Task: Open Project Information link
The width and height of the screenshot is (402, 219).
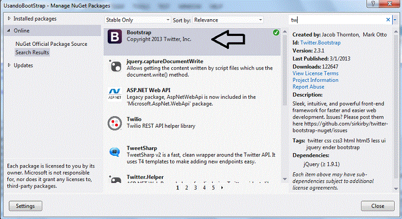Action: [x=315, y=80]
